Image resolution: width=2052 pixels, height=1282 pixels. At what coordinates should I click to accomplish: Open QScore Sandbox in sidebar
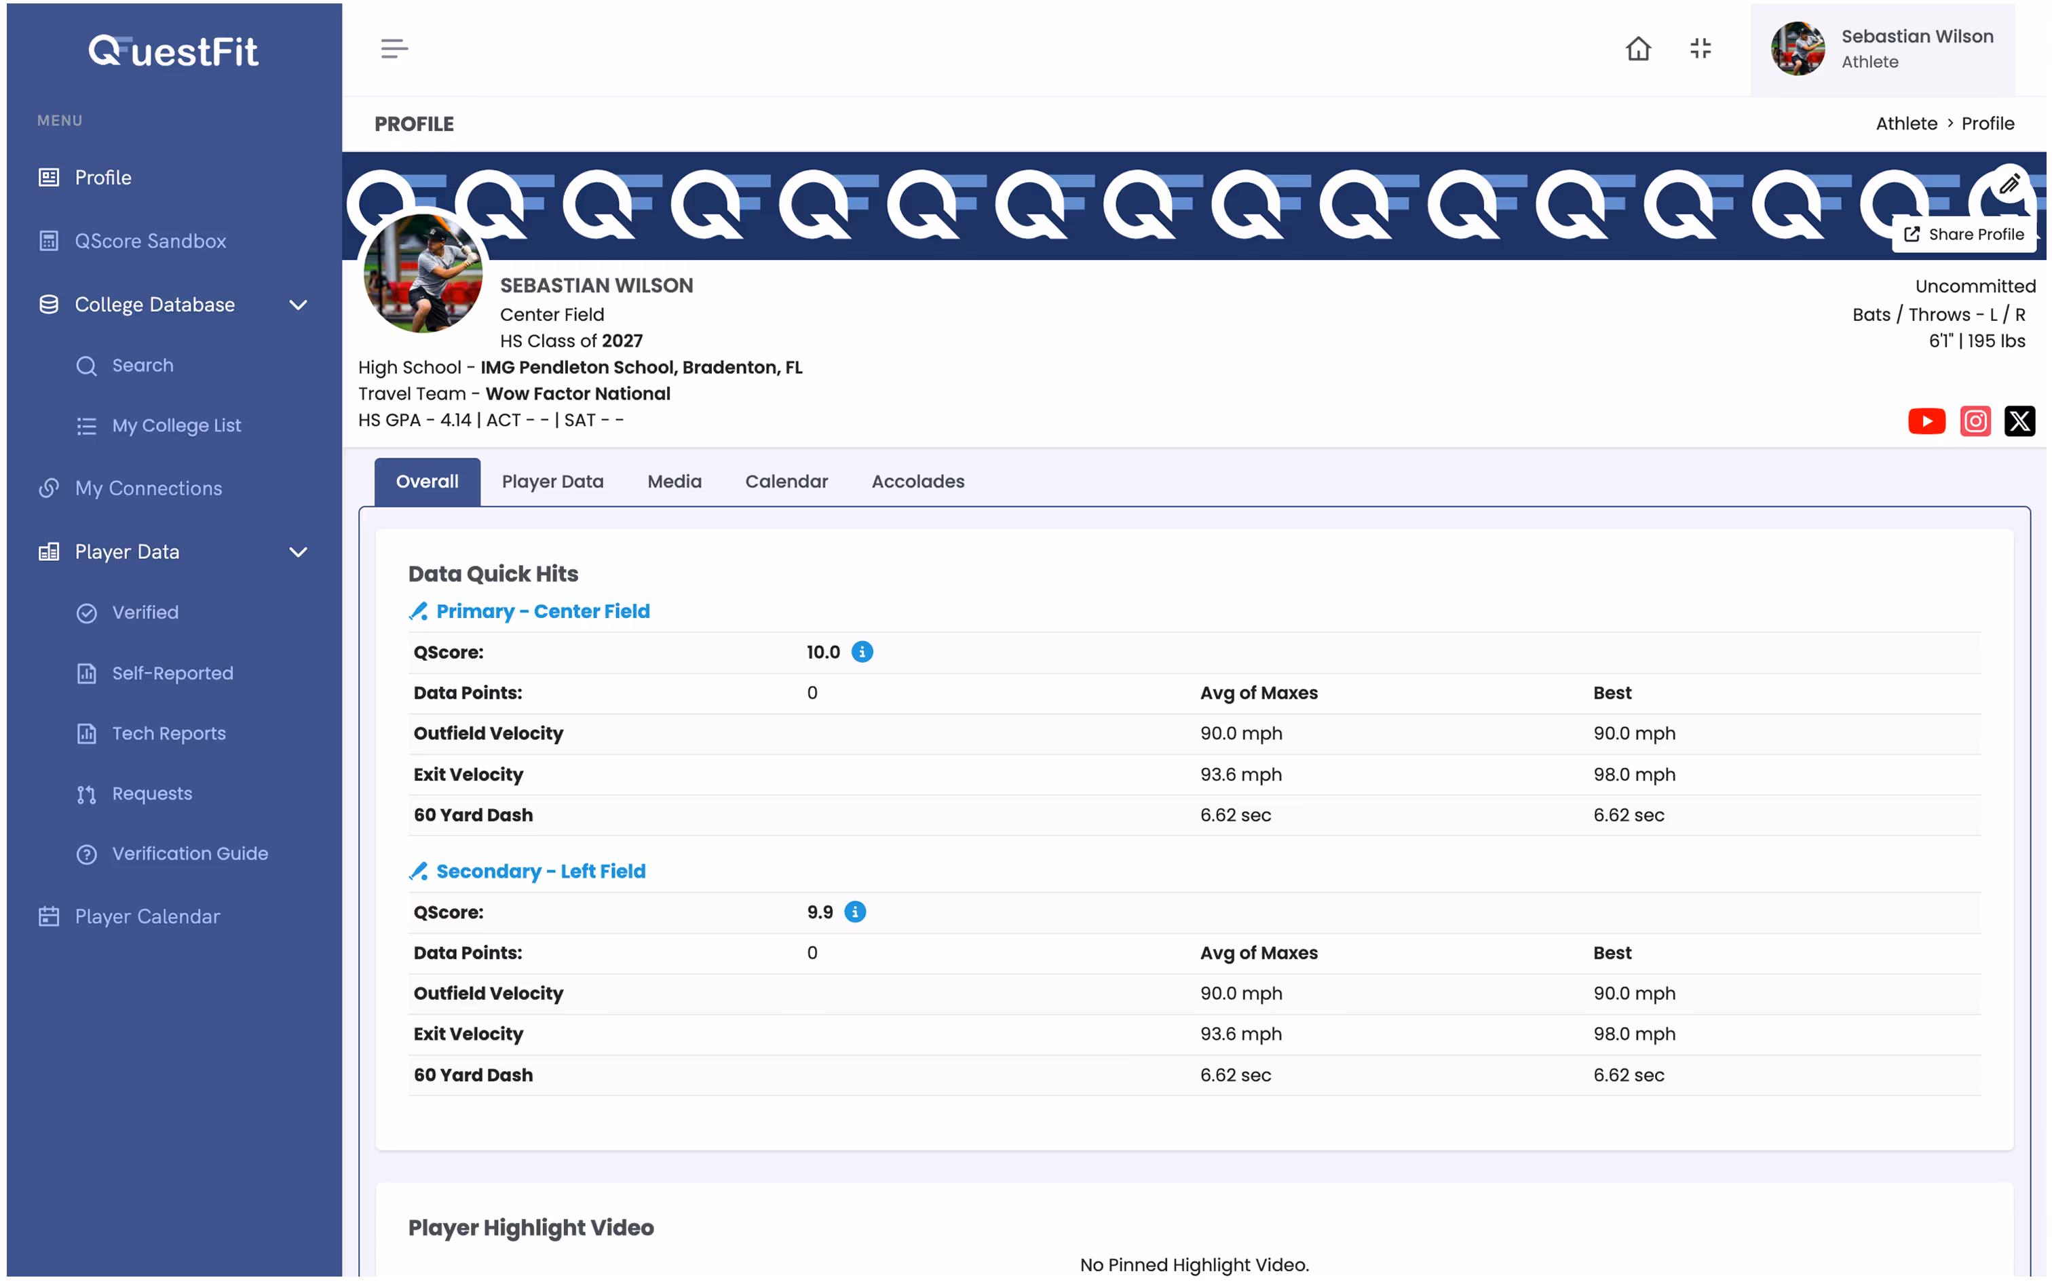[x=150, y=241]
